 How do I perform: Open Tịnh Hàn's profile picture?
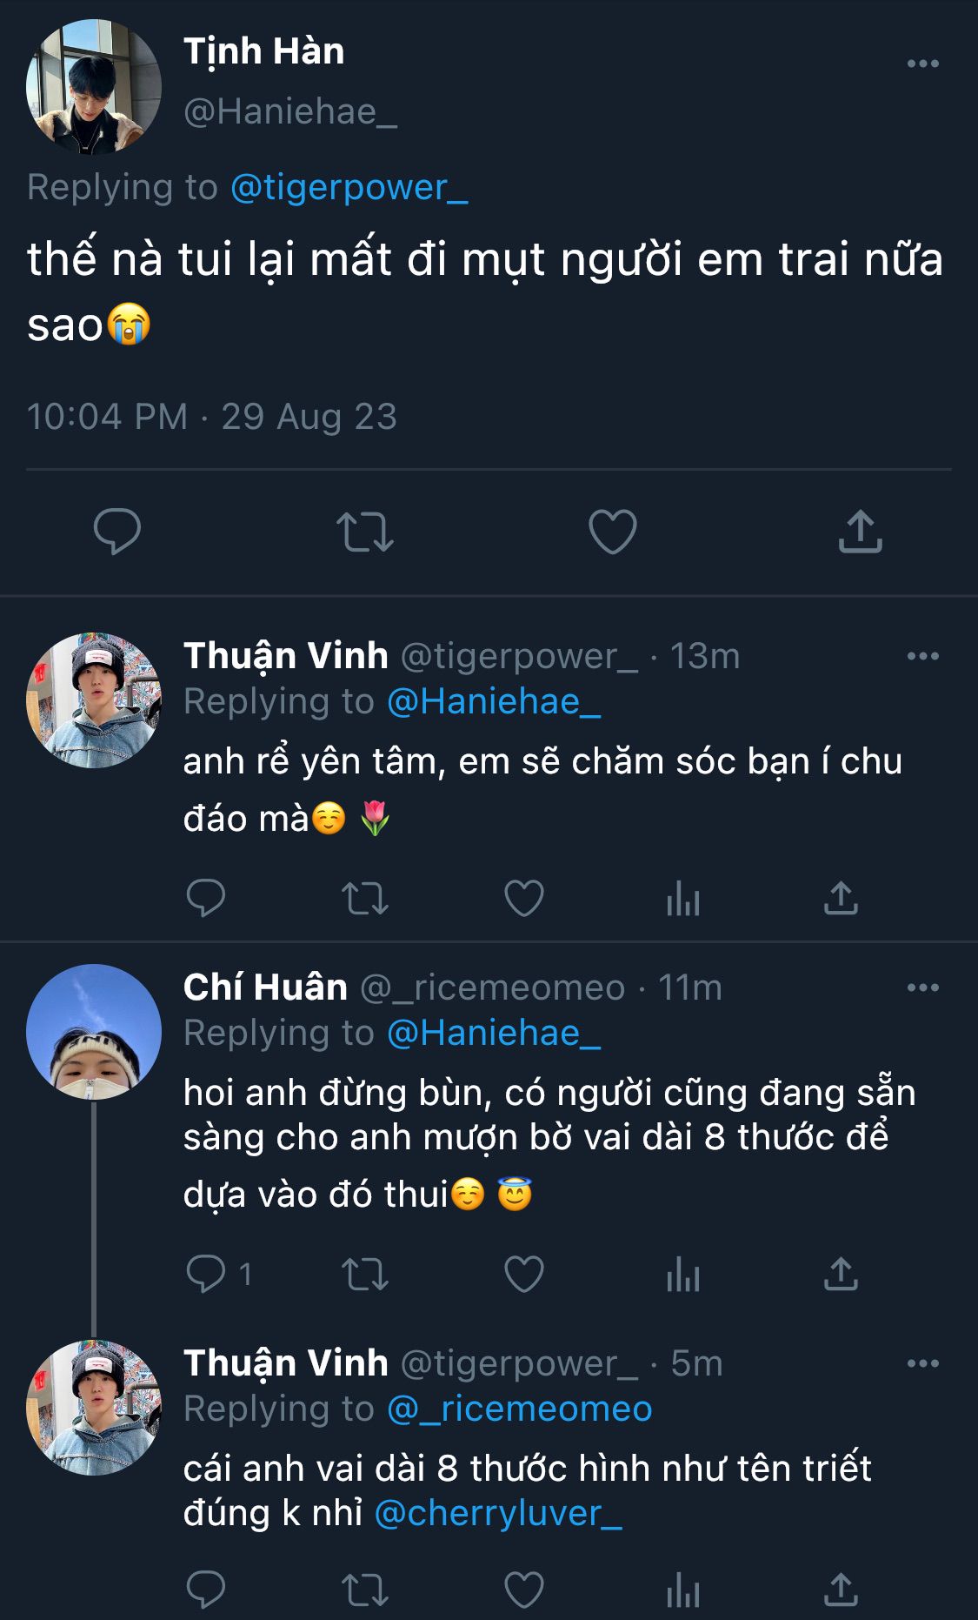[x=94, y=87]
